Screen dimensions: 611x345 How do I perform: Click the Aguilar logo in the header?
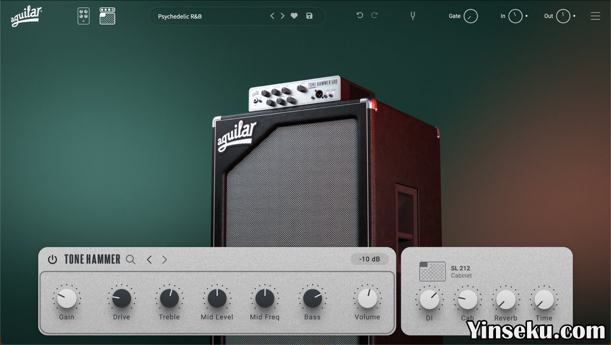click(27, 16)
